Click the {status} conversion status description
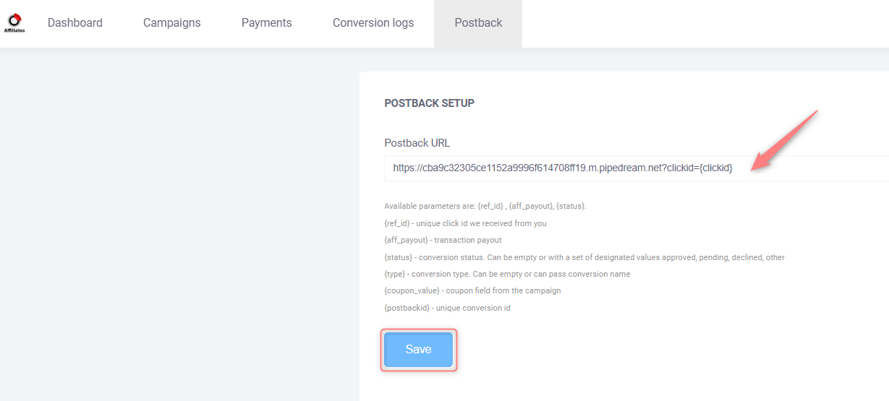Image resolution: width=889 pixels, height=401 pixels. click(x=584, y=257)
